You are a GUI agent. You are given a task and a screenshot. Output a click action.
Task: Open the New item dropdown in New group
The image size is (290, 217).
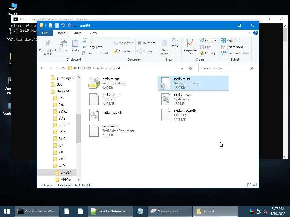175,41
